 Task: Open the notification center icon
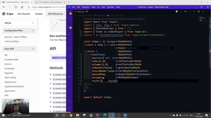pos(207,115)
